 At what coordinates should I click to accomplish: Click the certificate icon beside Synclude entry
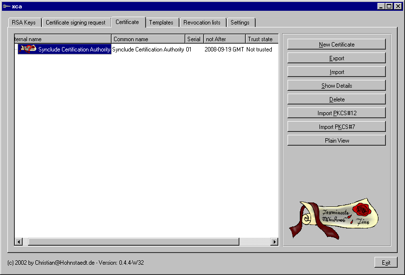(28, 49)
